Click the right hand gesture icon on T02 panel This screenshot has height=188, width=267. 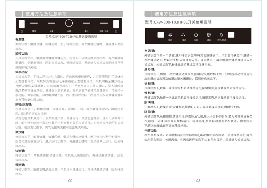pos(116,31)
